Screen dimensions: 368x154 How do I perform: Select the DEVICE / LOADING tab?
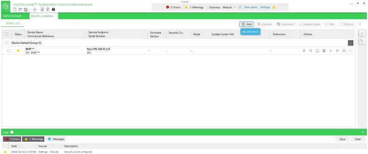[42, 16]
